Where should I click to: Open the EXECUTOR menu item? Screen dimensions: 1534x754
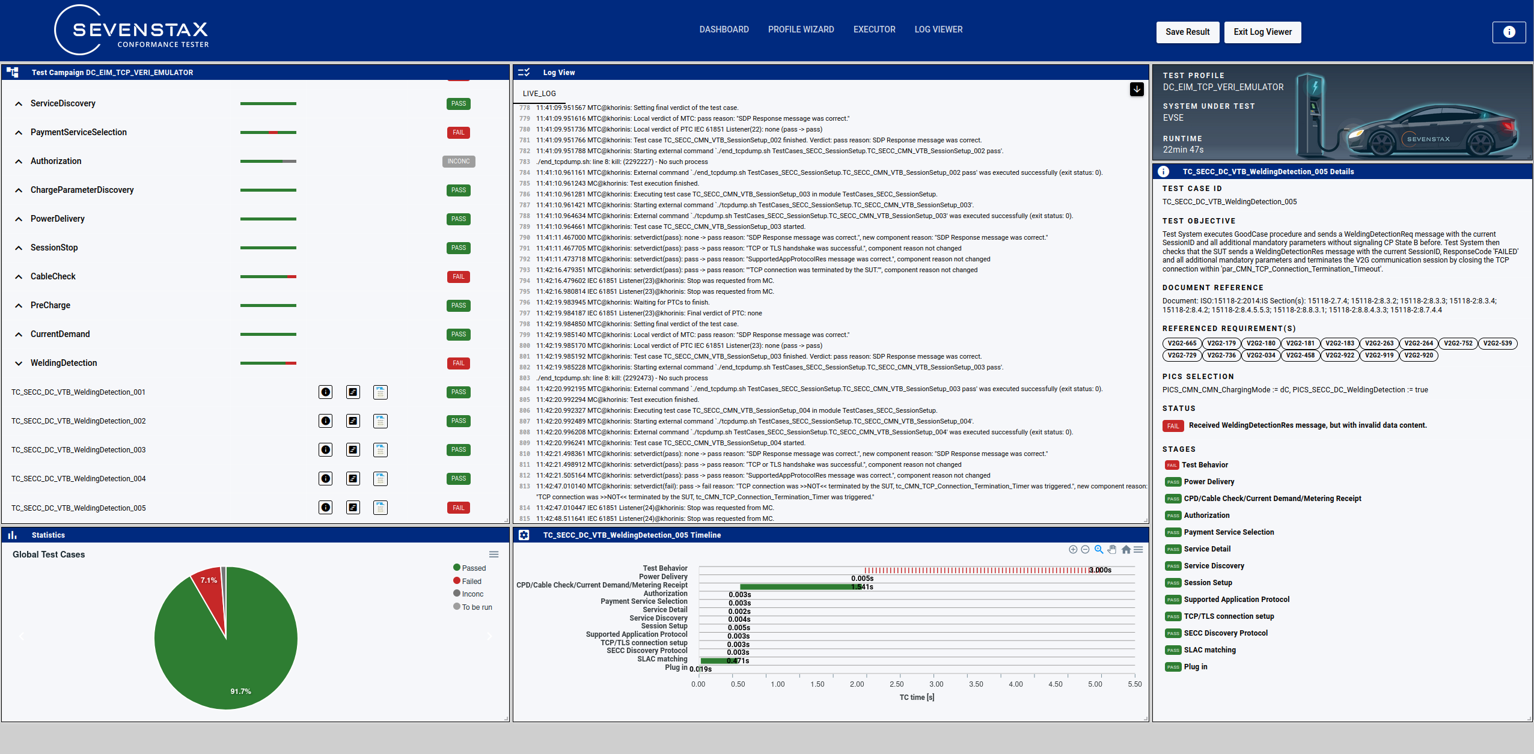[x=874, y=29]
